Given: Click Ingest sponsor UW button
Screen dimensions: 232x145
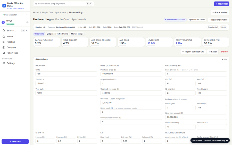Looking at the screenshot, I should [193, 52].
